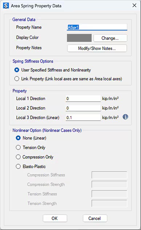141x230 pixels.
Task: Open the Change... display color button
Action: tap(110, 38)
